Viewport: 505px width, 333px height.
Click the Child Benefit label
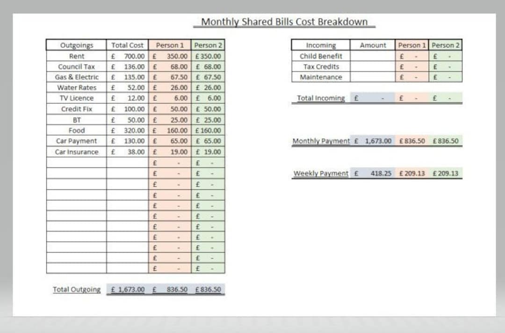[x=321, y=56]
